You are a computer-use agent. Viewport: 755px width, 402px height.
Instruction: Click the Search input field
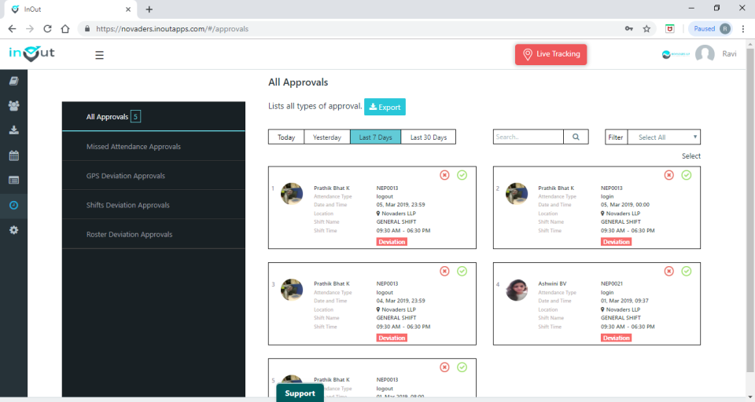tap(528, 137)
